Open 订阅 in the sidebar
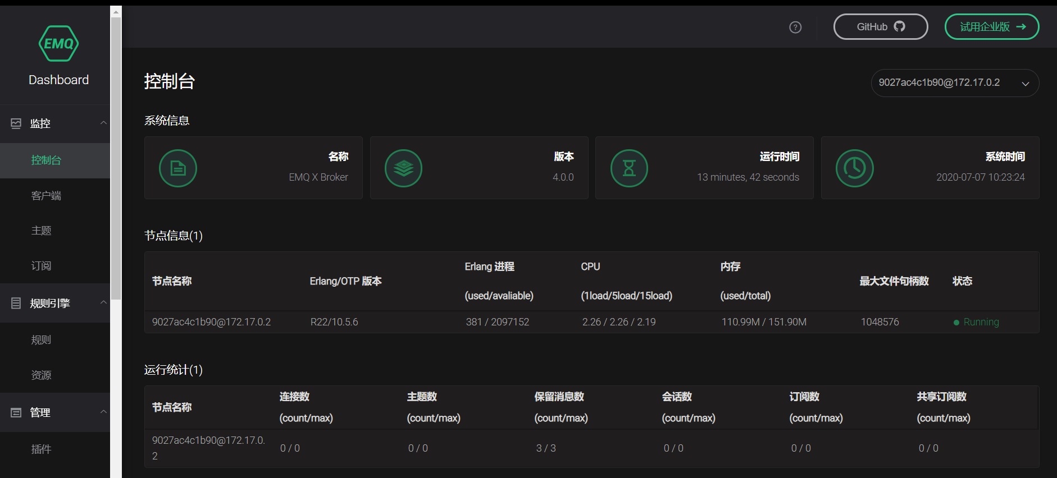Viewport: 1057px width, 478px height. pos(55,266)
